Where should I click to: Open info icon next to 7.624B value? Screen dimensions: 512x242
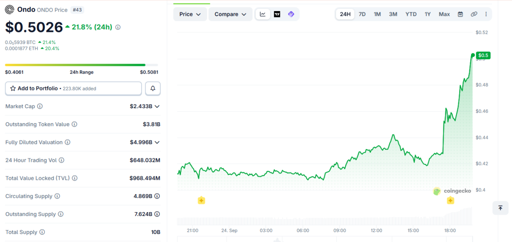tap(157, 214)
